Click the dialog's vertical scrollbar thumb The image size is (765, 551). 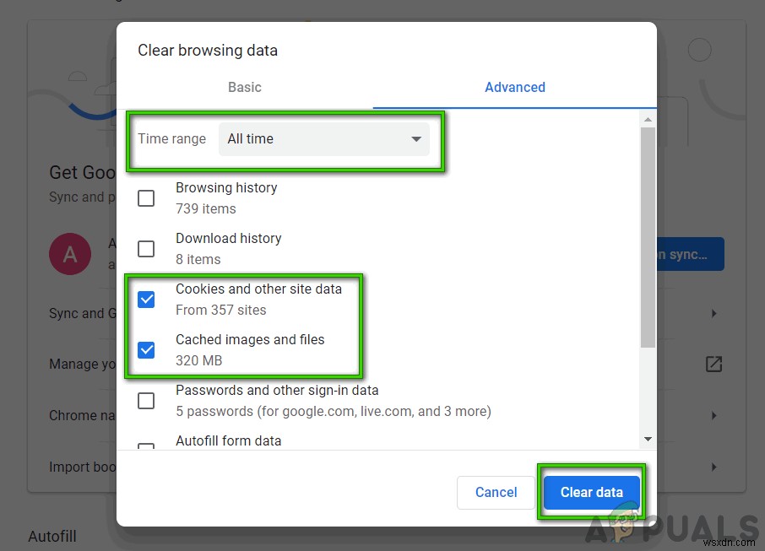tap(648, 236)
